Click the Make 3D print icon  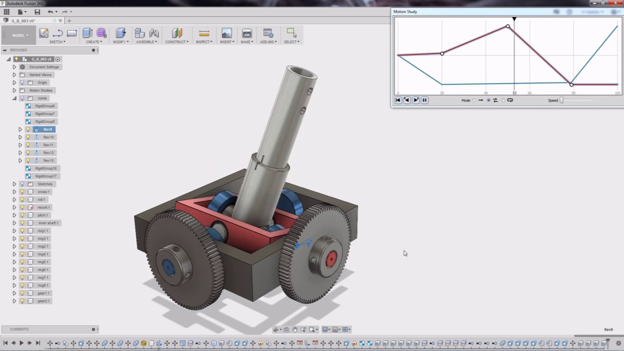click(x=247, y=33)
